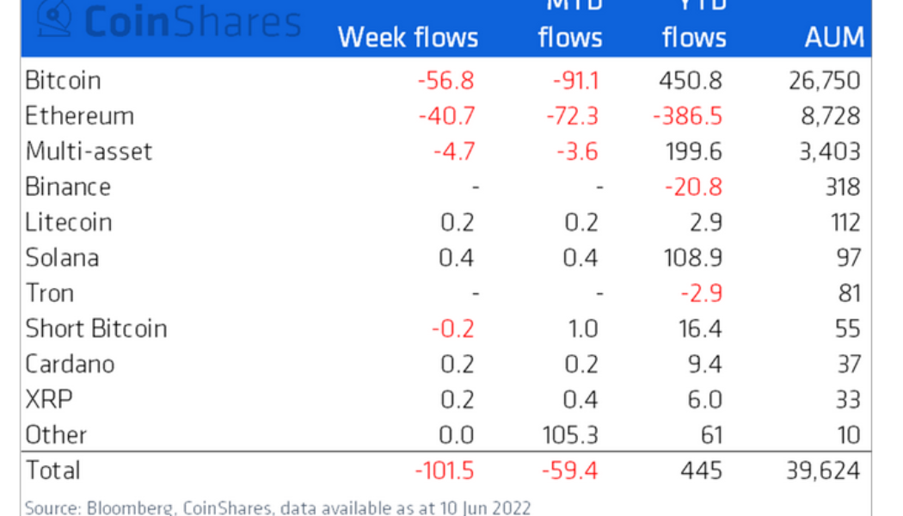The height and width of the screenshot is (516, 903).
Task: Click the Total AUM value 39,624
Action: pos(824,470)
